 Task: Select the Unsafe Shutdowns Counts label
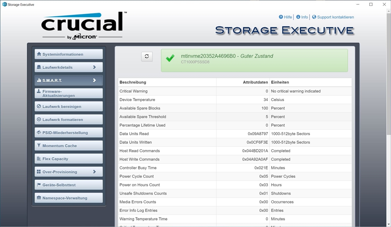(143, 193)
